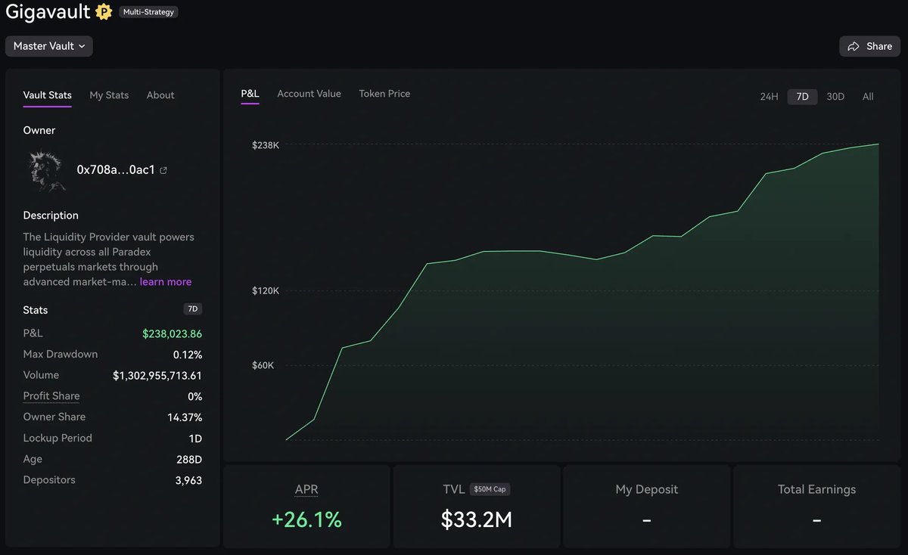The width and height of the screenshot is (908, 555).
Task: Open owner address external link icon
Action: coord(163,170)
